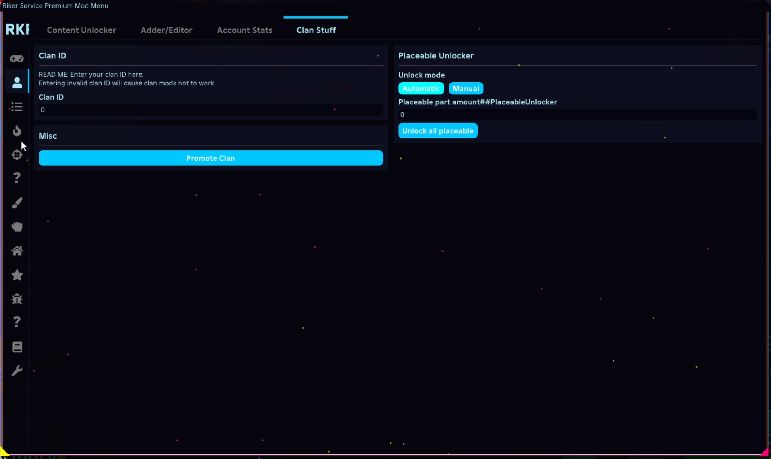Open the wrench settings icon
Viewport: 771px width, 459px height.
pyautogui.click(x=17, y=371)
